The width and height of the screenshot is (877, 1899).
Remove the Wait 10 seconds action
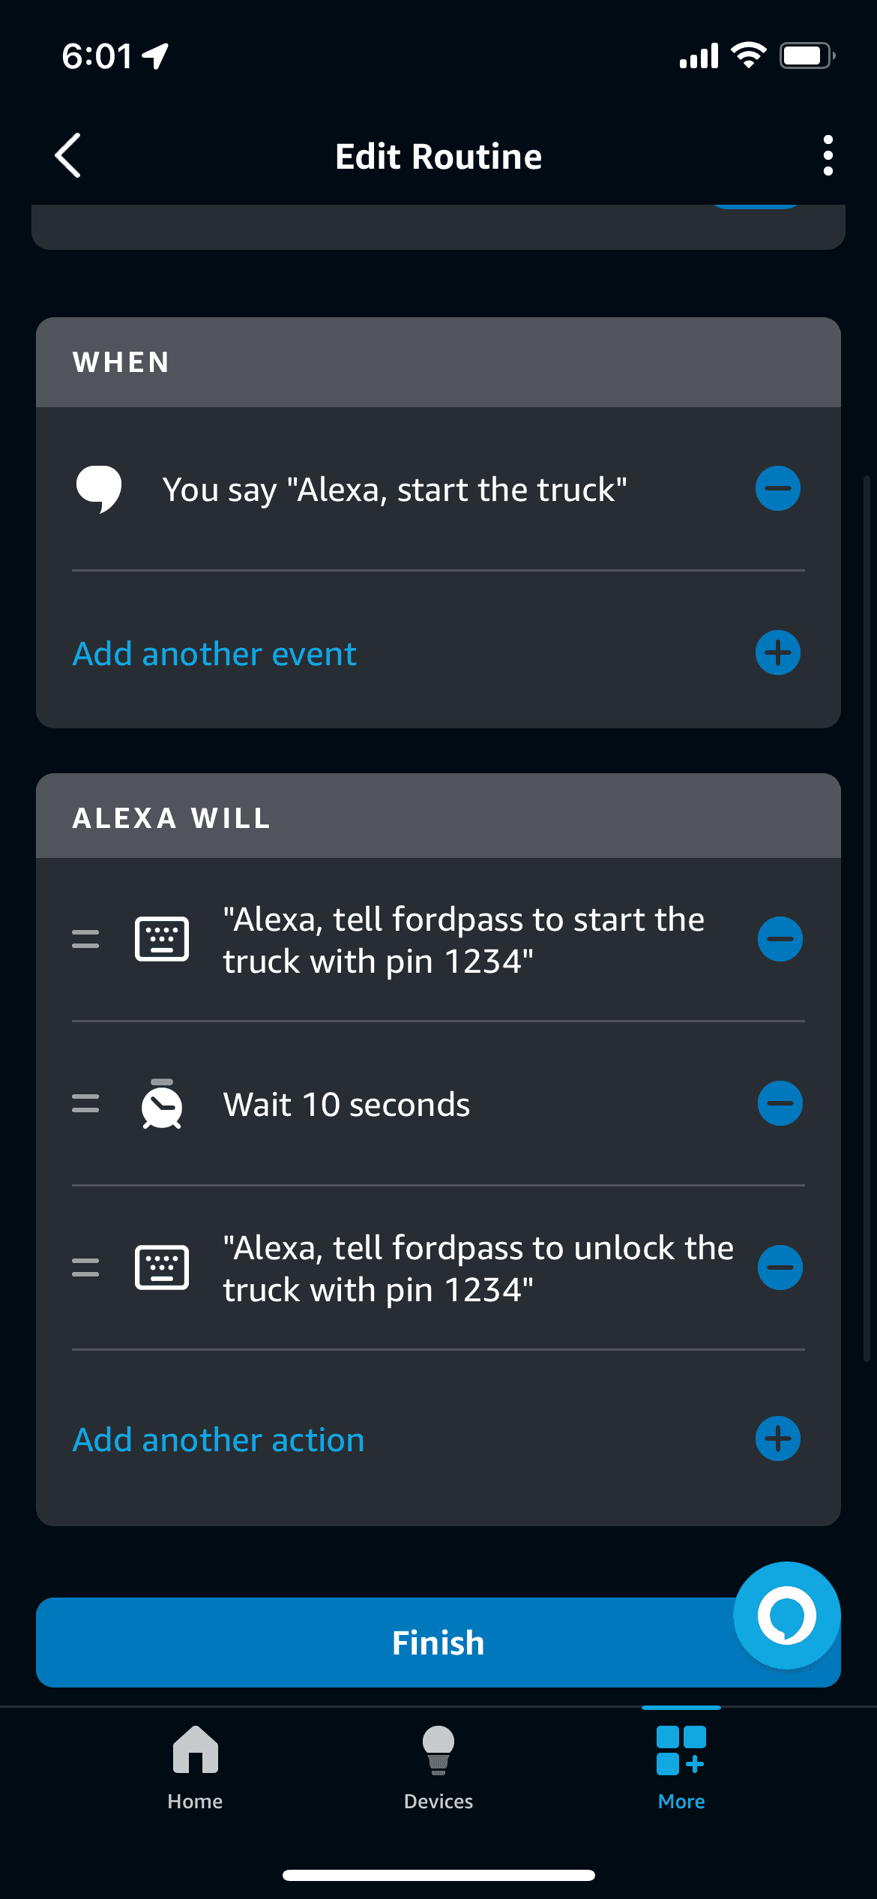click(x=780, y=1103)
